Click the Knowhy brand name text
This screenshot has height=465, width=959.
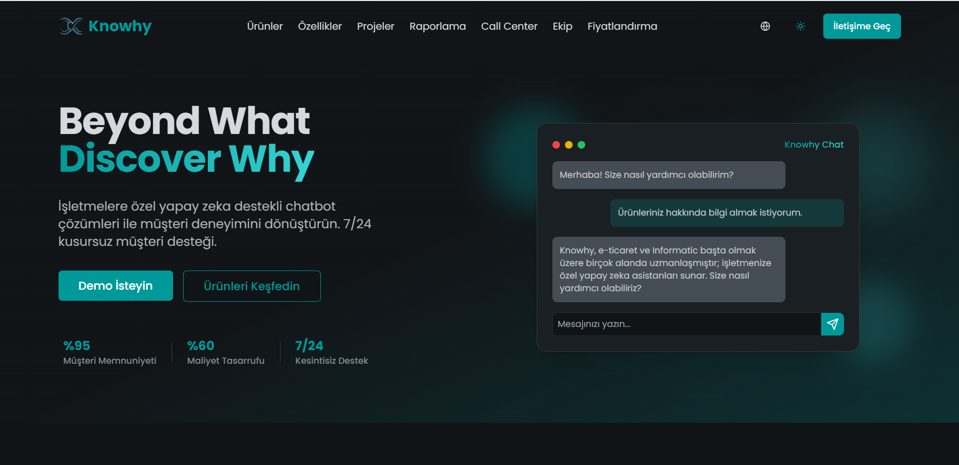(120, 26)
